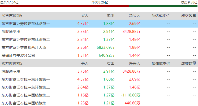The image size is (198, 106).
Task: Click 1.44亿 net buy for 联储证券宁波分公司
Action: tap(135, 55)
